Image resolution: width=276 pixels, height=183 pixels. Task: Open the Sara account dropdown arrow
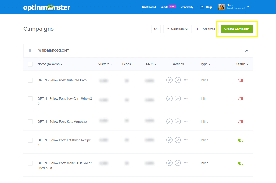coord(248,7)
